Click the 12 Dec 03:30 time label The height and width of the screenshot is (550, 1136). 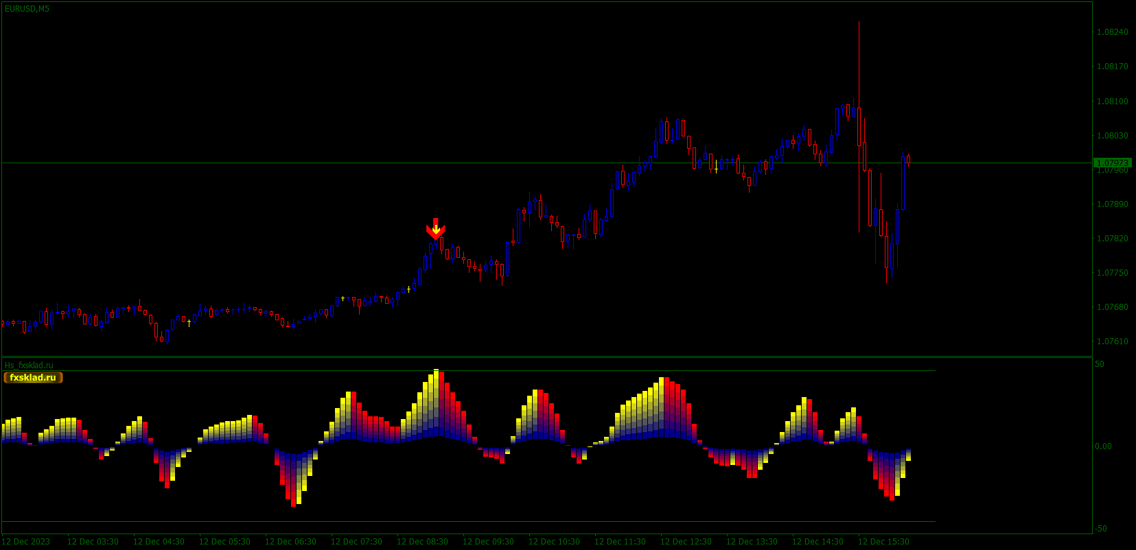coord(93,542)
